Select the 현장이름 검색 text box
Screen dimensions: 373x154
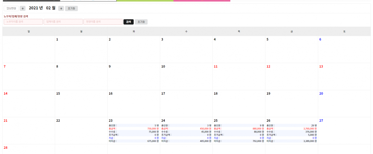pyautogui.click(x=103, y=22)
